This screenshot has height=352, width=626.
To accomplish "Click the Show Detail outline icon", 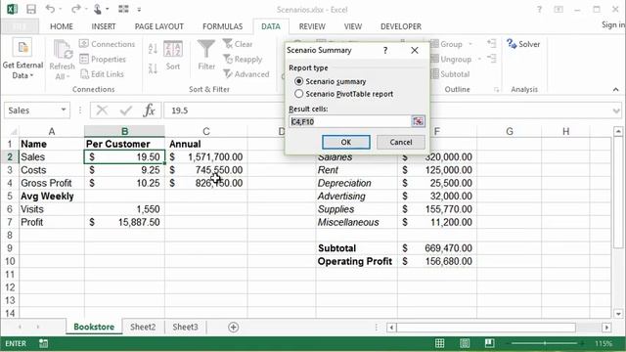I will pos(491,43).
